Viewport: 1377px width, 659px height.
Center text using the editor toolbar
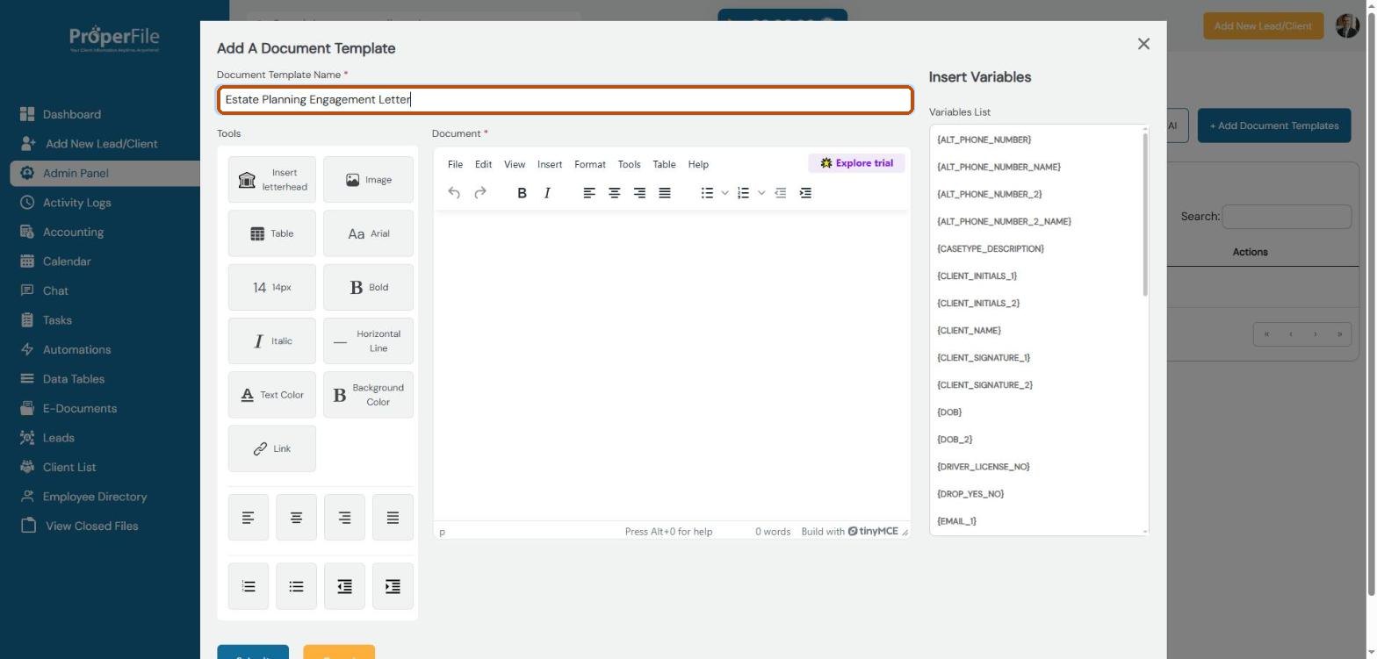pos(615,193)
